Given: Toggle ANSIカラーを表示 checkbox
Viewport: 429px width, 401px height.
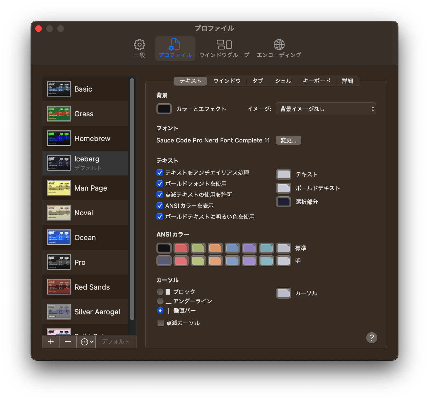Looking at the screenshot, I should coord(160,206).
